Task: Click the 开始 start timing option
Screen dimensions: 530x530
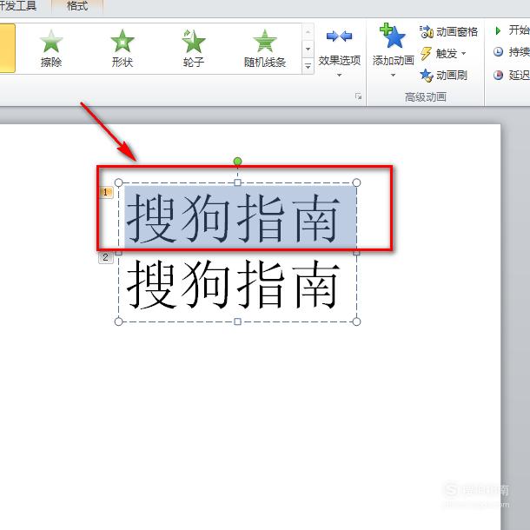Action: pos(511,30)
